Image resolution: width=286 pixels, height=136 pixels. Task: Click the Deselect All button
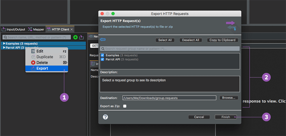coord(190,40)
